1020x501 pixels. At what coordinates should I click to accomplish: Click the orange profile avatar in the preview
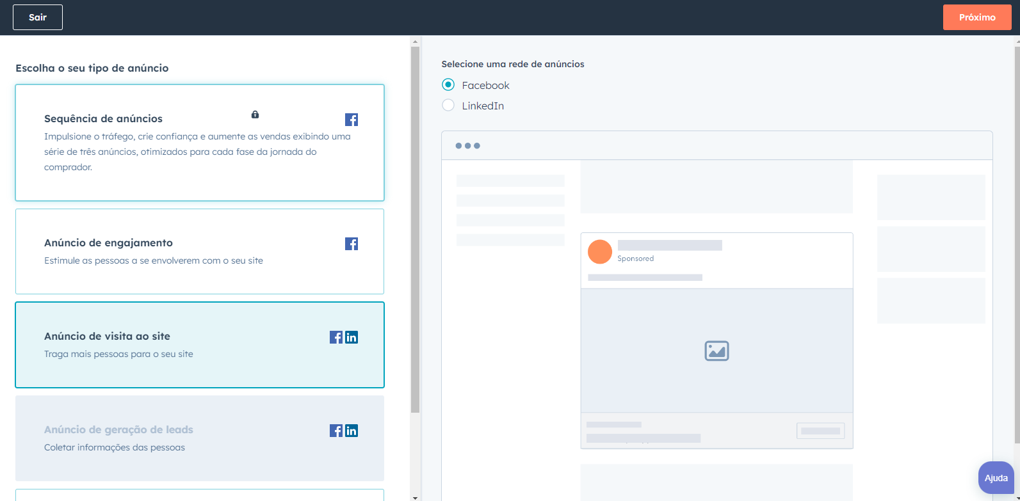pyautogui.click(x=600, y=251)
